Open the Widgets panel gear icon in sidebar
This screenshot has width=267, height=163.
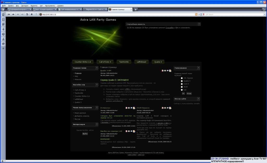[x=3, y=19]
